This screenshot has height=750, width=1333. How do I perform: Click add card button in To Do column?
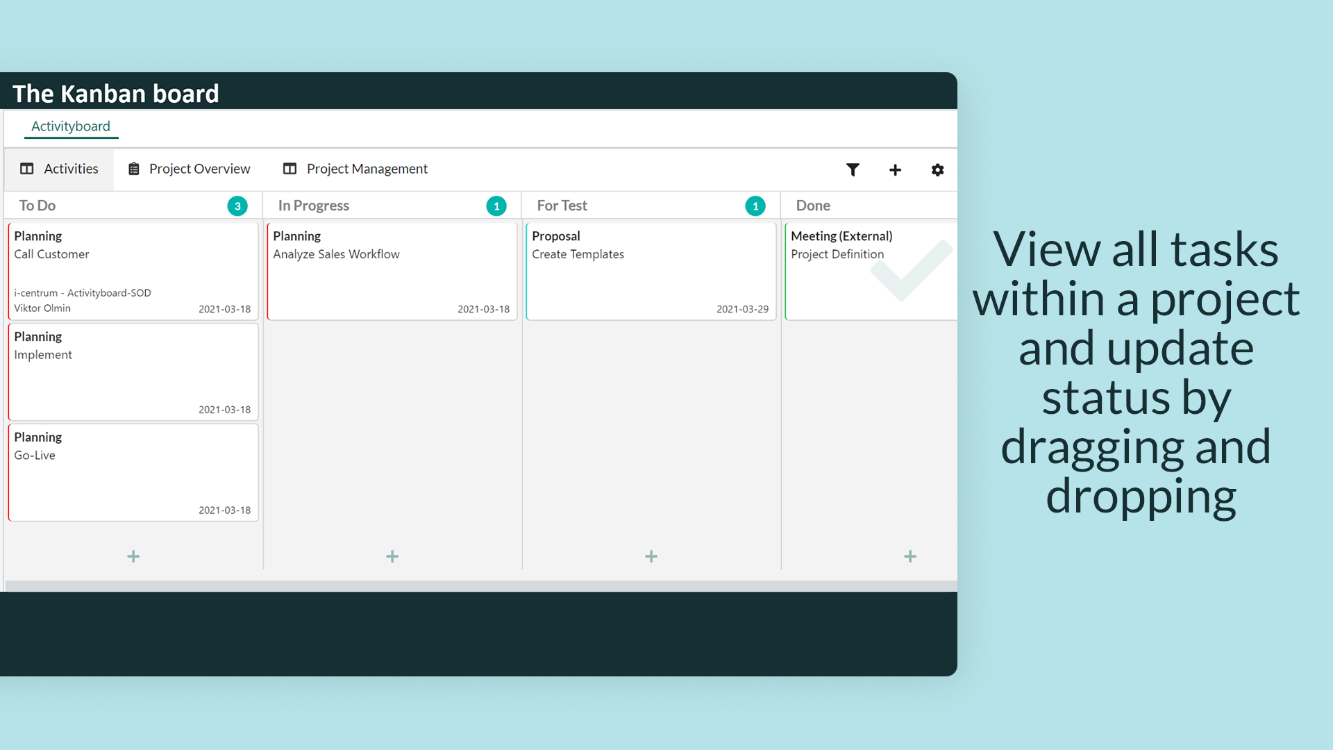pyautogui.click(x=134, y=556)
